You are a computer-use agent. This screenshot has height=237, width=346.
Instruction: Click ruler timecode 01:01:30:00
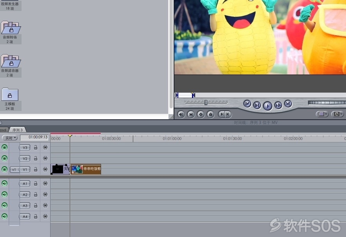(232, 139)
